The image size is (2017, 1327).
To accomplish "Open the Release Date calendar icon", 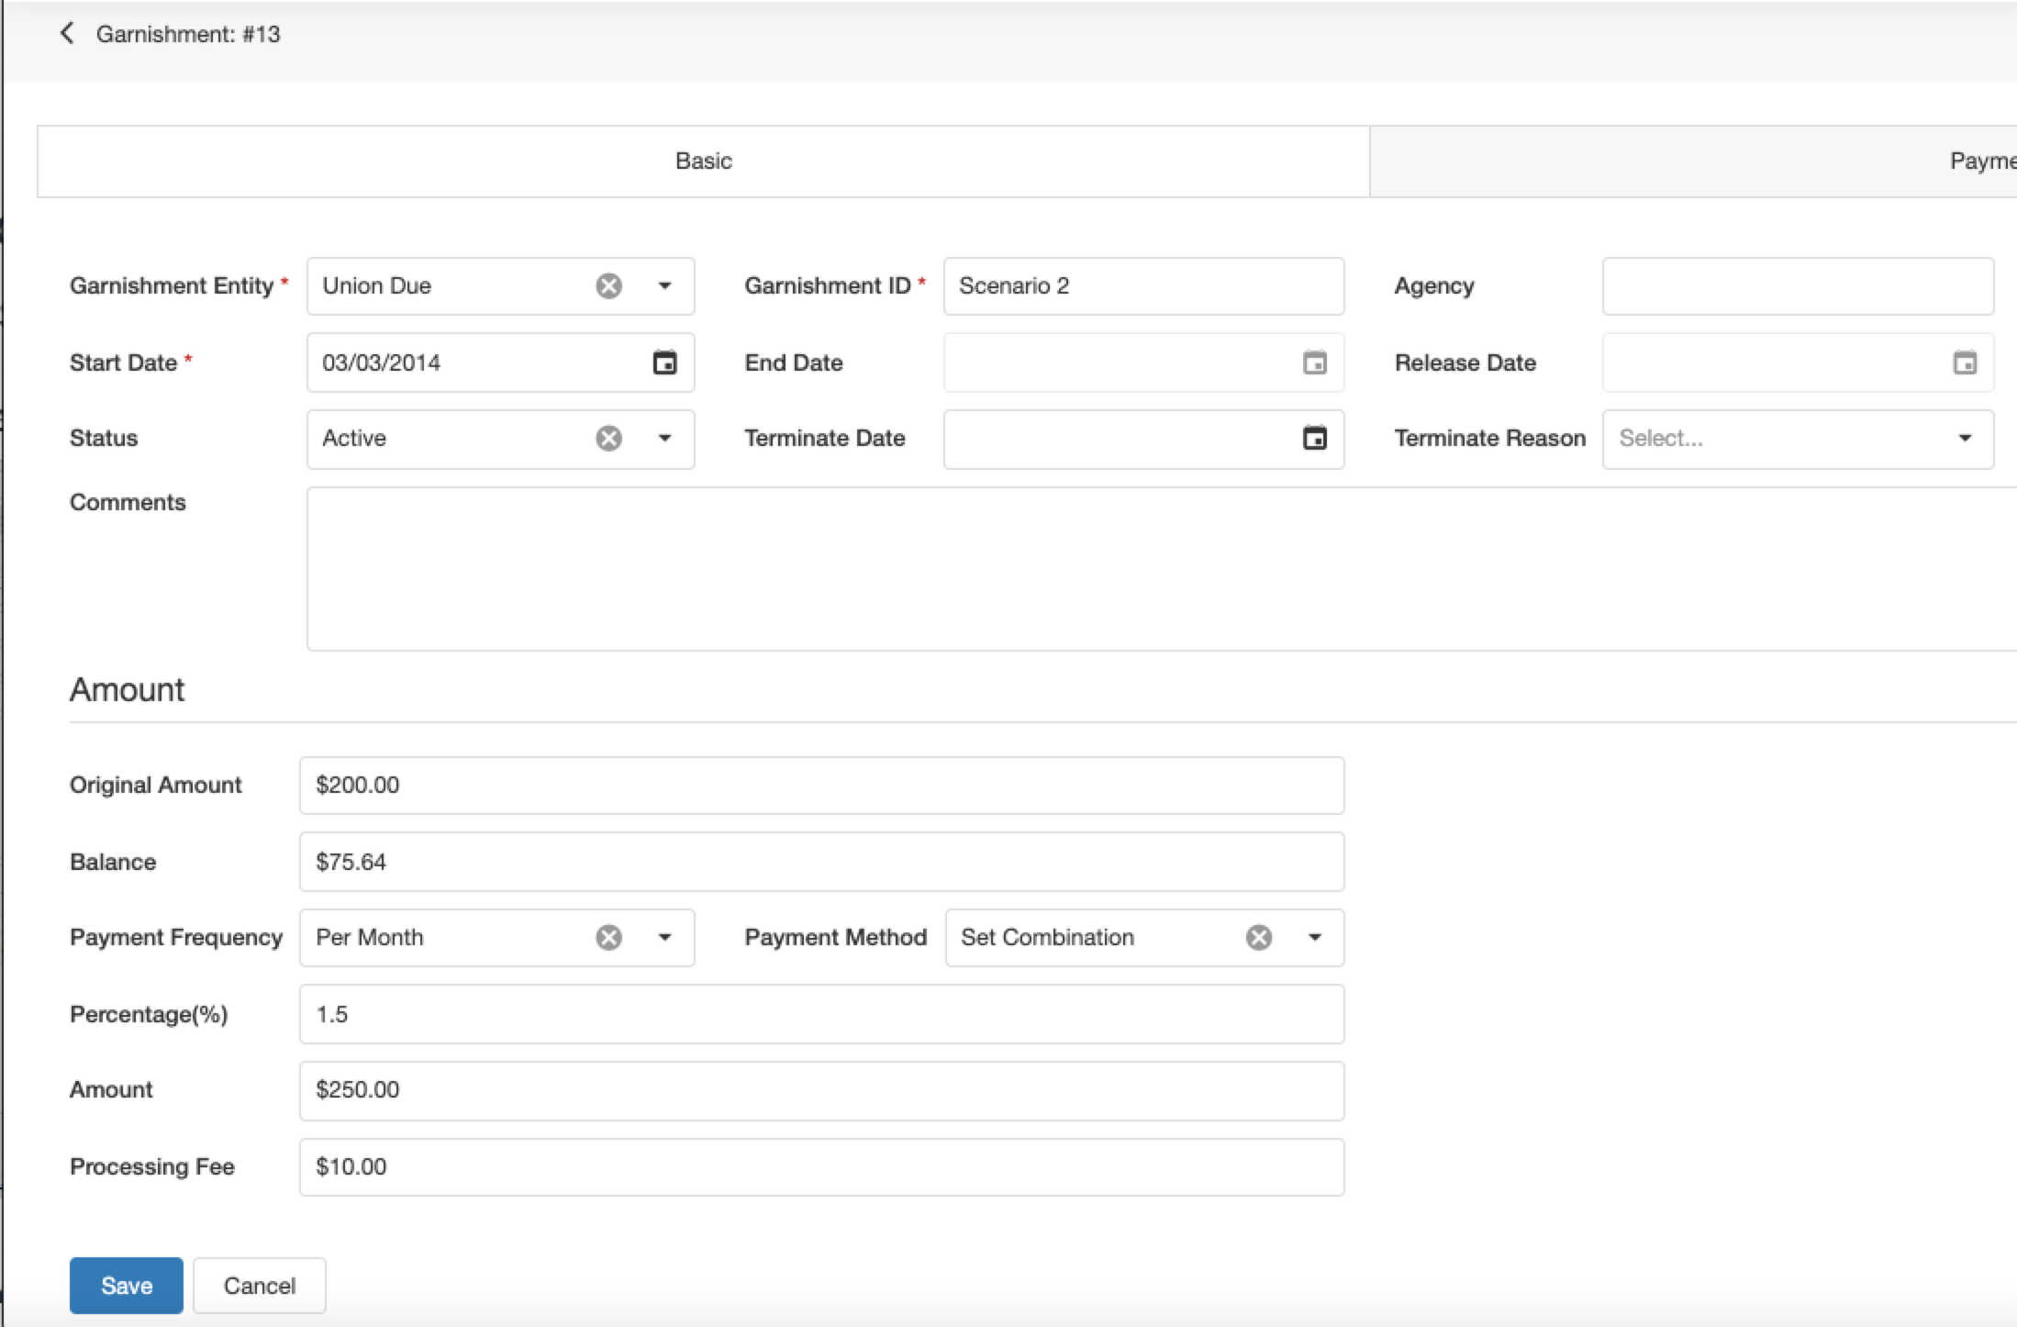I will pyautogui.click(x=1964, y=362).
